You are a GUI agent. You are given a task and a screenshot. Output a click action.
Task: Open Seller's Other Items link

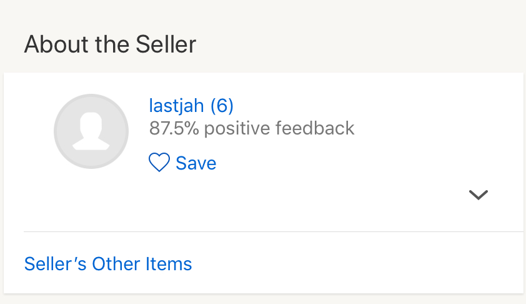(x=108, y=264)
